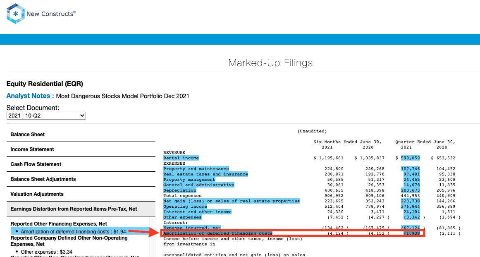Click the EXPENSES section heading
The height and width of the screenshot is (257, 480).
174,163
